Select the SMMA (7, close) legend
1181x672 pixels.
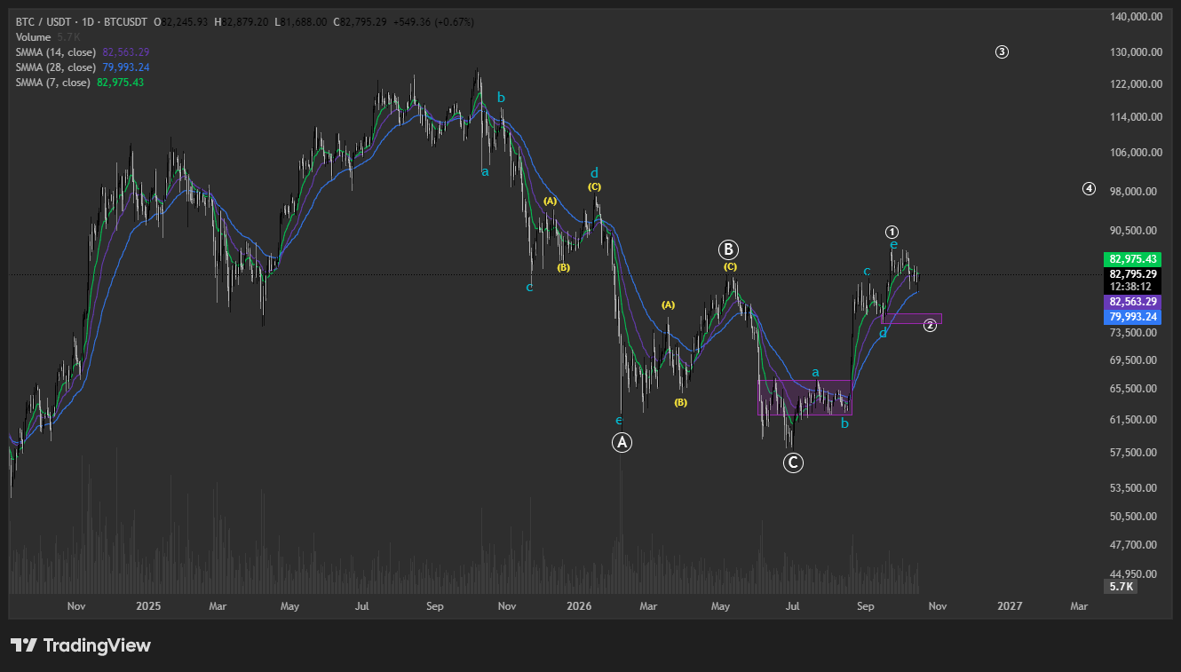[x=52, y=83]
